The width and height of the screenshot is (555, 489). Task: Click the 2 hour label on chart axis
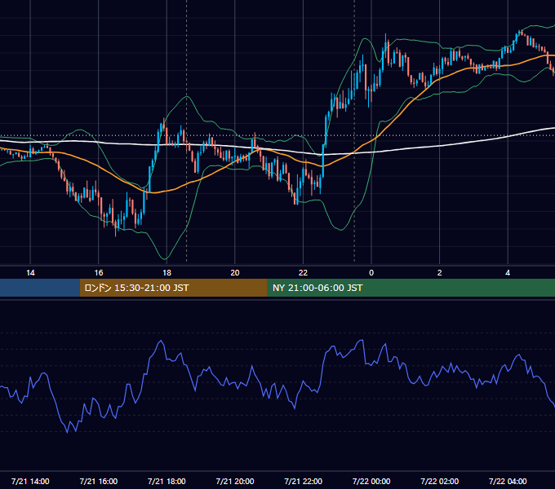point(440,273)
